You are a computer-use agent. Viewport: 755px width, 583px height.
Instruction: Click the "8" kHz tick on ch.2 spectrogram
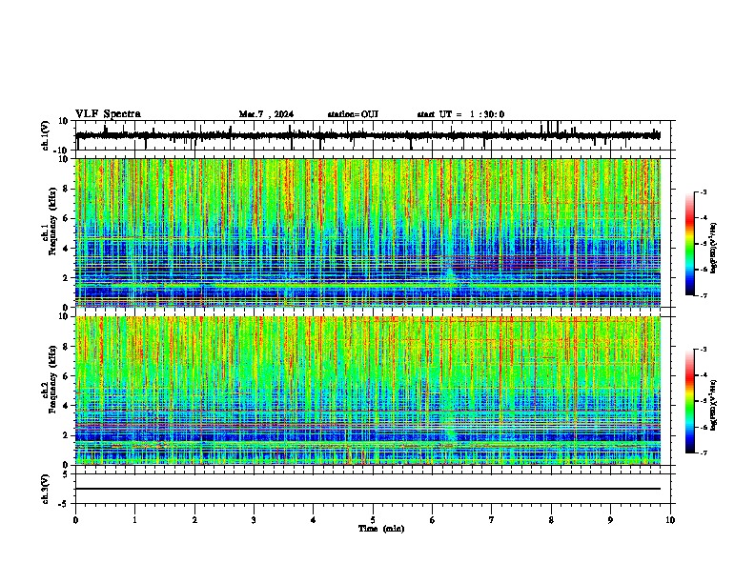click(67, 347)
